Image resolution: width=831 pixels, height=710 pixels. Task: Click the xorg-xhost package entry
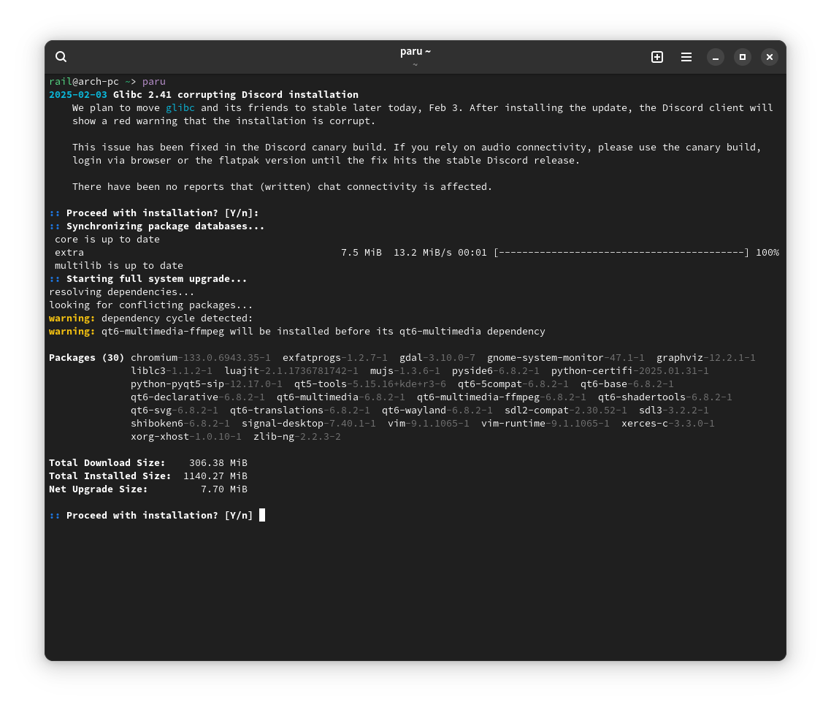pos(185,436)
